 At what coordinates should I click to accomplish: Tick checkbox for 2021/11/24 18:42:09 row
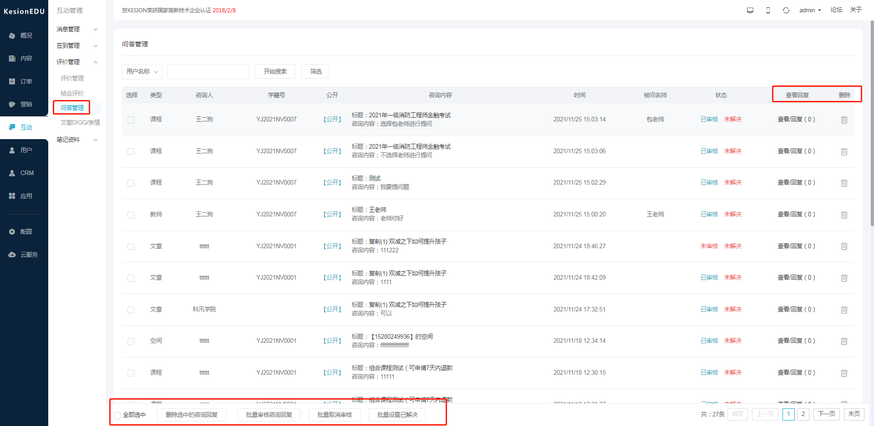[131, 278]
